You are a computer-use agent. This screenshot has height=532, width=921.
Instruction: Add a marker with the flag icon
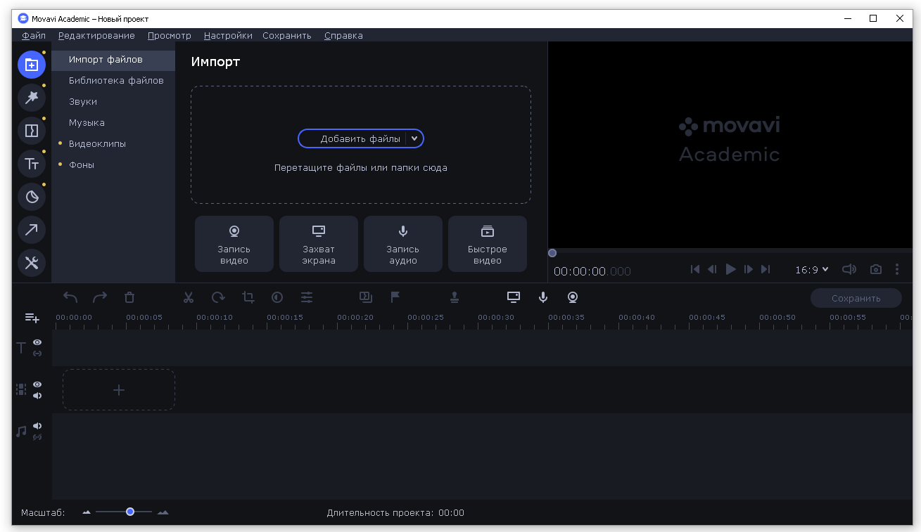point(395,297)
